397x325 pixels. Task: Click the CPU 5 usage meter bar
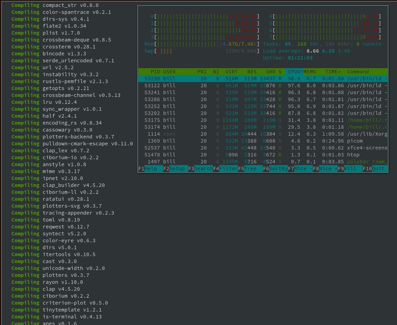325,23
